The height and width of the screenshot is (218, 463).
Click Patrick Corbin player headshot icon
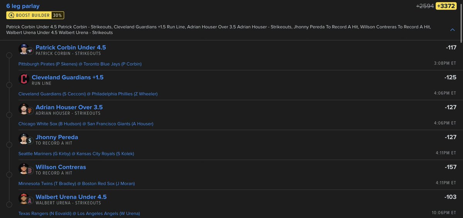tap(24, 49)
